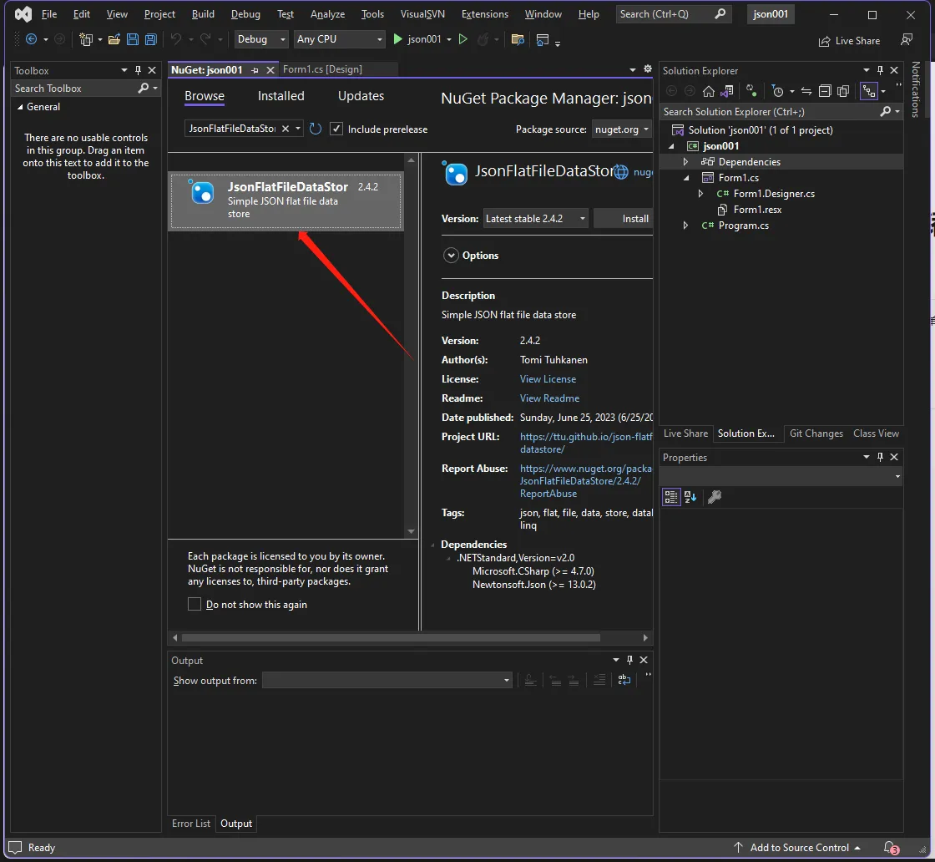The height and width of the screenshot is (862, 935).
Task: Open the Extensions menu
Action: click(x=485, y=14)
